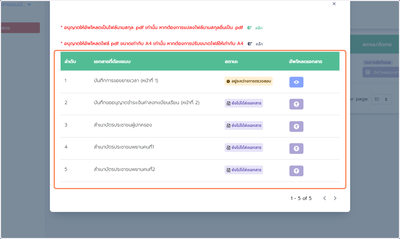Viewport: 400px width, 239px height.
Task: Click the อยู่ระหว่างการตรวจสอบ status badge
Action: coord(249,81)
